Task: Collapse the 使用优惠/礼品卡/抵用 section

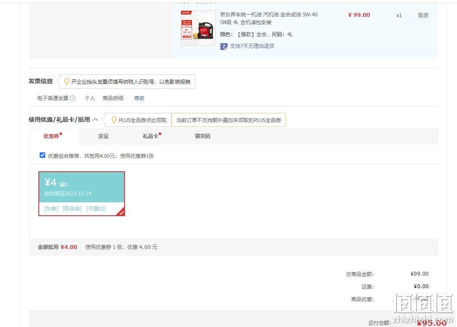Action: pos(95,119)
